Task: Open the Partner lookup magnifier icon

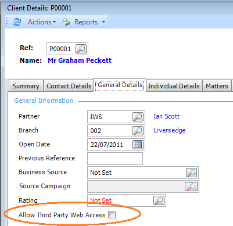Action: coord(138,117)
